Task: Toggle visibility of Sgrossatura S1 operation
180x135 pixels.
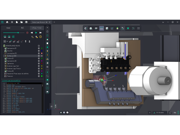Action: 39,48
